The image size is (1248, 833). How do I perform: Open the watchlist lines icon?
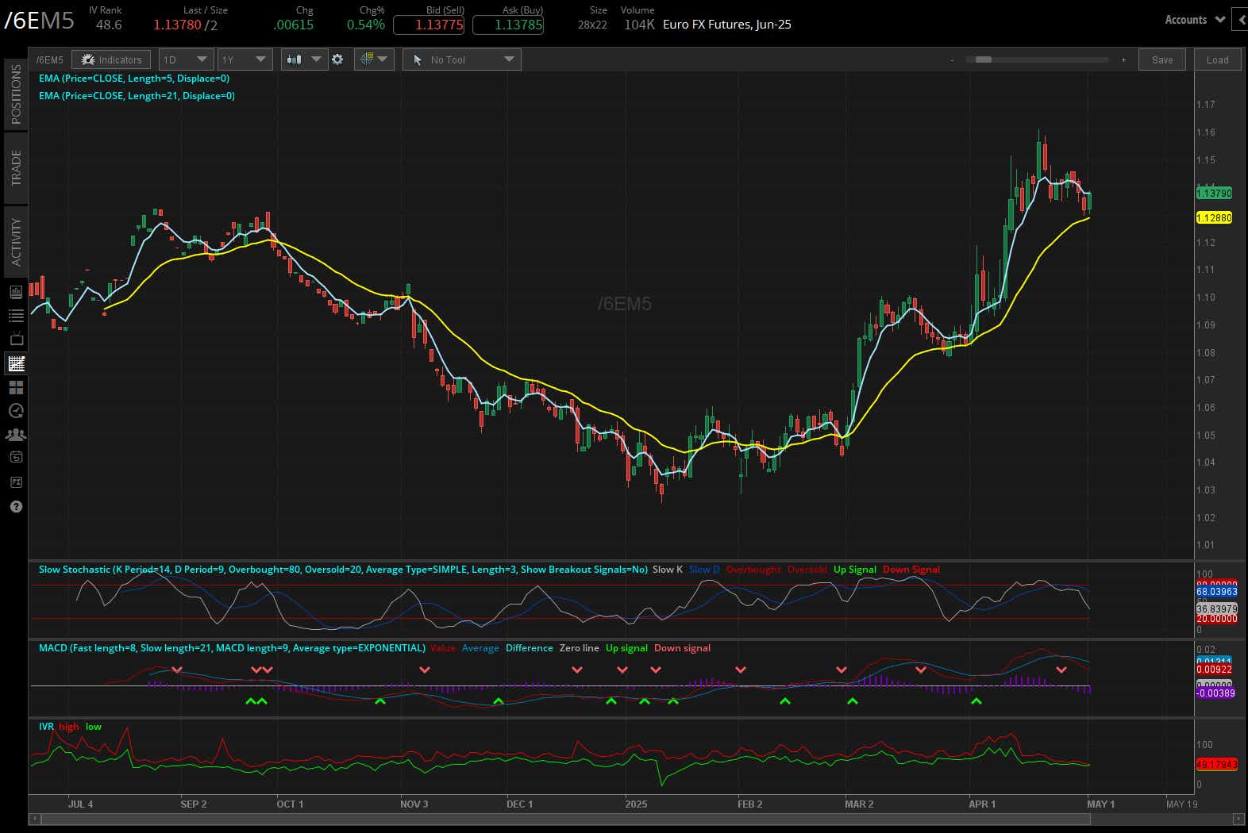tap(16, 316)
